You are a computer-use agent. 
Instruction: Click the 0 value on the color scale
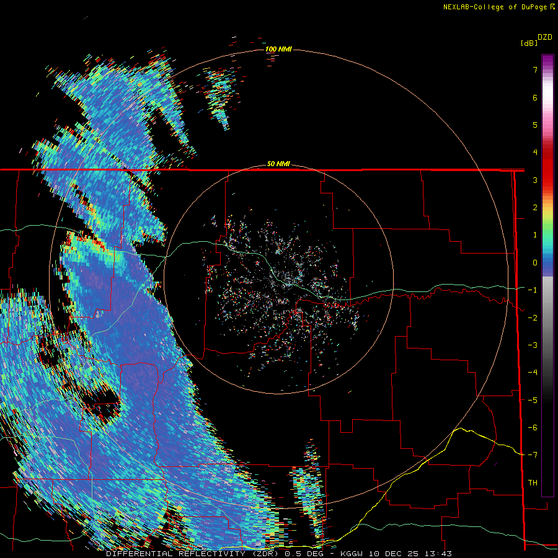click(x=535, y=263)
